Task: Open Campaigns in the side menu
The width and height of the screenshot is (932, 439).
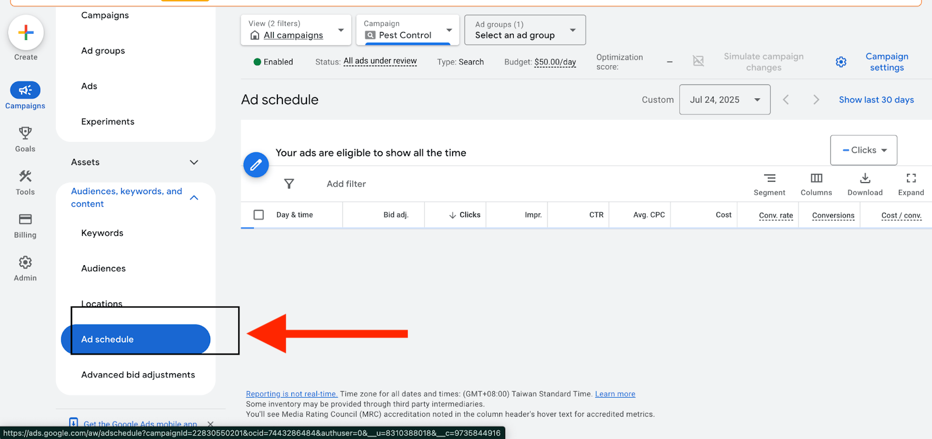Action: pyautogui.click(x=105, y=15)
